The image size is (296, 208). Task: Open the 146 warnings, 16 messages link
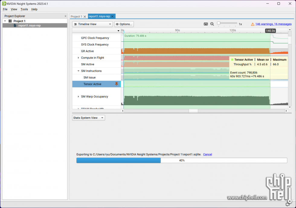pos(273,24)
